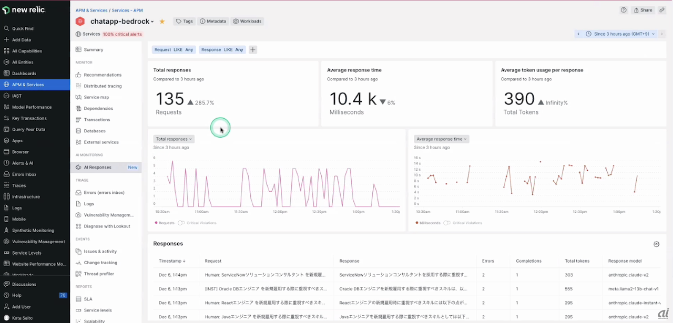Expand the Total responses chart dropdown
This screenshot has width=673, height=323.
(x=174, y=139)
